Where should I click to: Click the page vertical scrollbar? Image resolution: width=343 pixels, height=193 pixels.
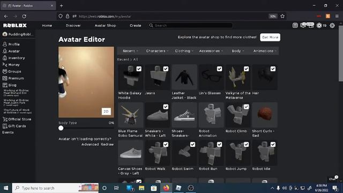tap(341, 54)
